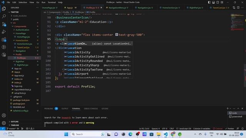The height and width of the screenshot is (138, 246).
Task: Open the Explorer view in activity bar
Action: click(4, 8)
